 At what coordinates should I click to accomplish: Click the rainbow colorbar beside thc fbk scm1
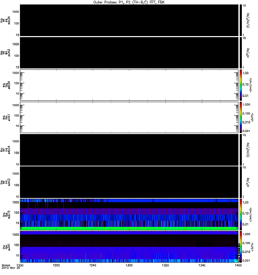(x=241, y=247)
